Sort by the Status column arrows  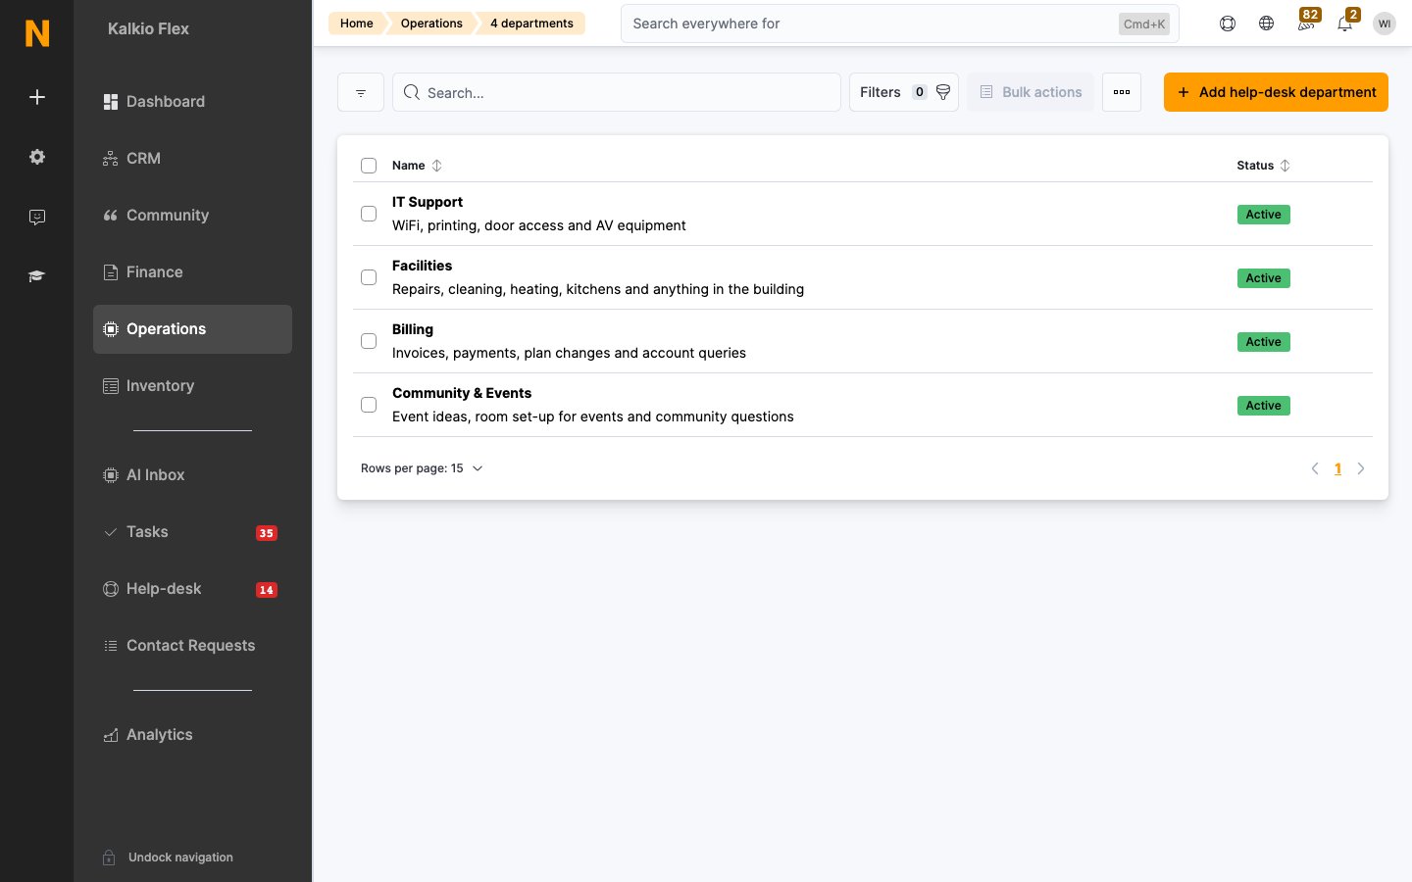[1286, 166]
